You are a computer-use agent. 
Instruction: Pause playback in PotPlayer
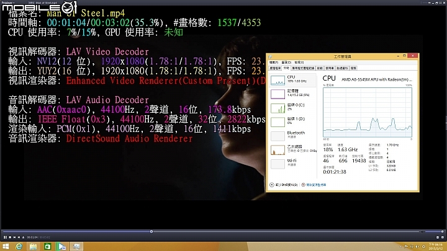click(x=5, y=237)
